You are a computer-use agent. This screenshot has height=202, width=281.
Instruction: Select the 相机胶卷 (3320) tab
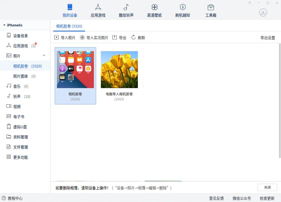pos(69,26)
